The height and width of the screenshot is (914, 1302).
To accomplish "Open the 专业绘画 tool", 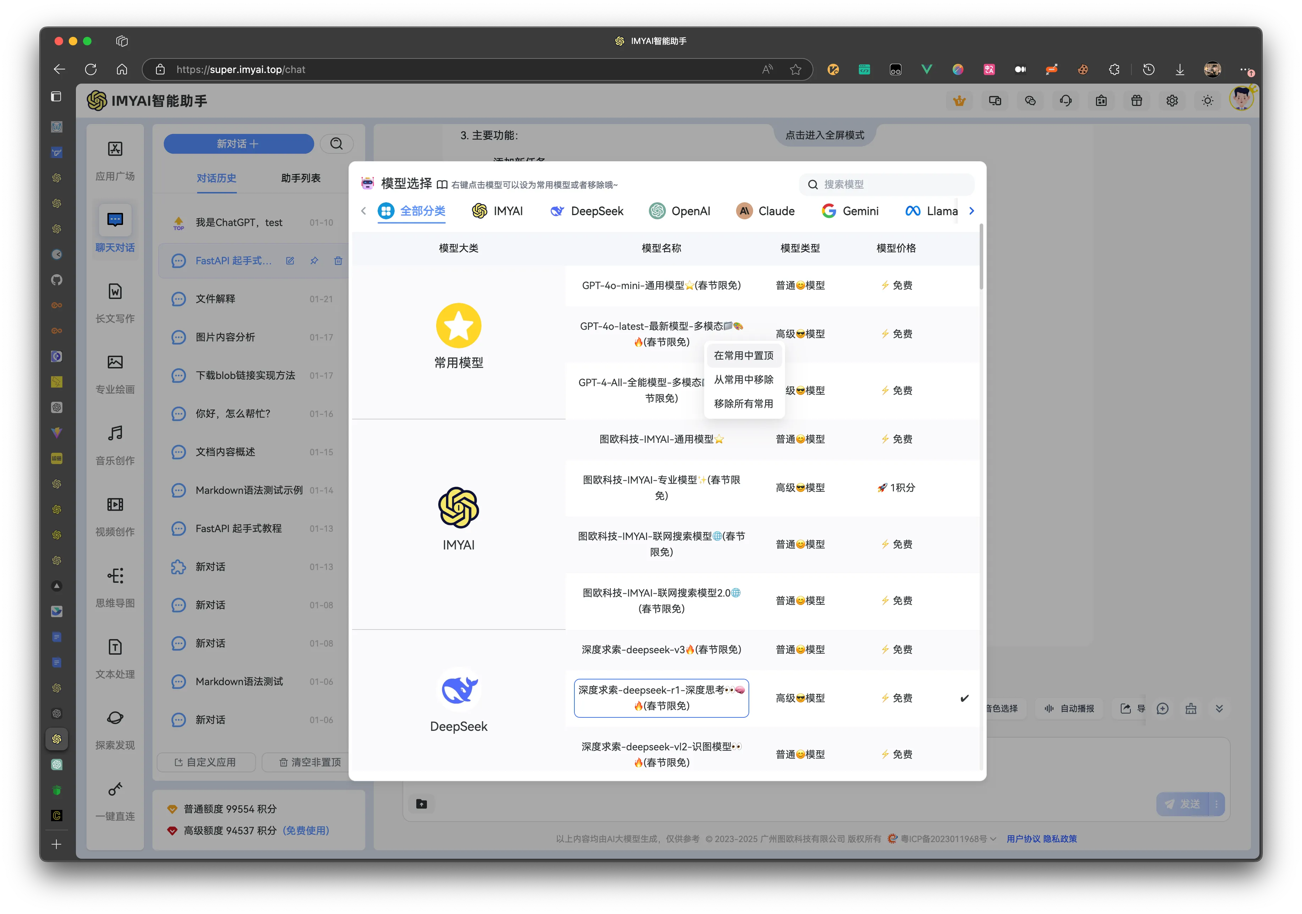I will click(115, 374).
